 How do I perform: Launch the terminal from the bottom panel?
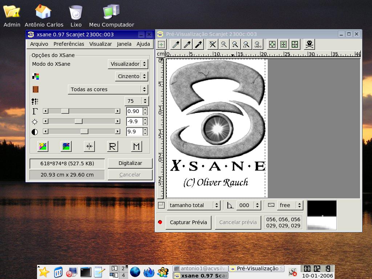tap(86, 272)
